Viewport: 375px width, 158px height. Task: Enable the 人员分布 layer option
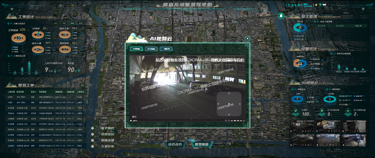[93, 146]
